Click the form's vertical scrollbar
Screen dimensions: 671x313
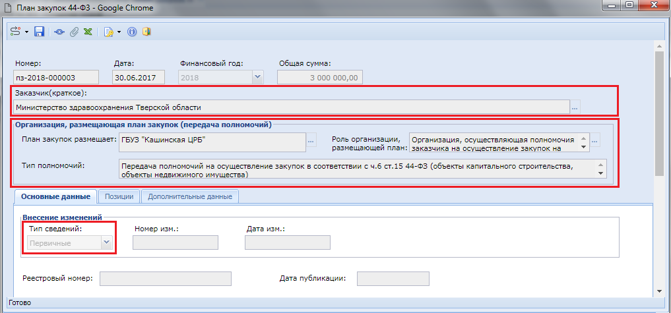pyautogui.click(x=658, y=112)
